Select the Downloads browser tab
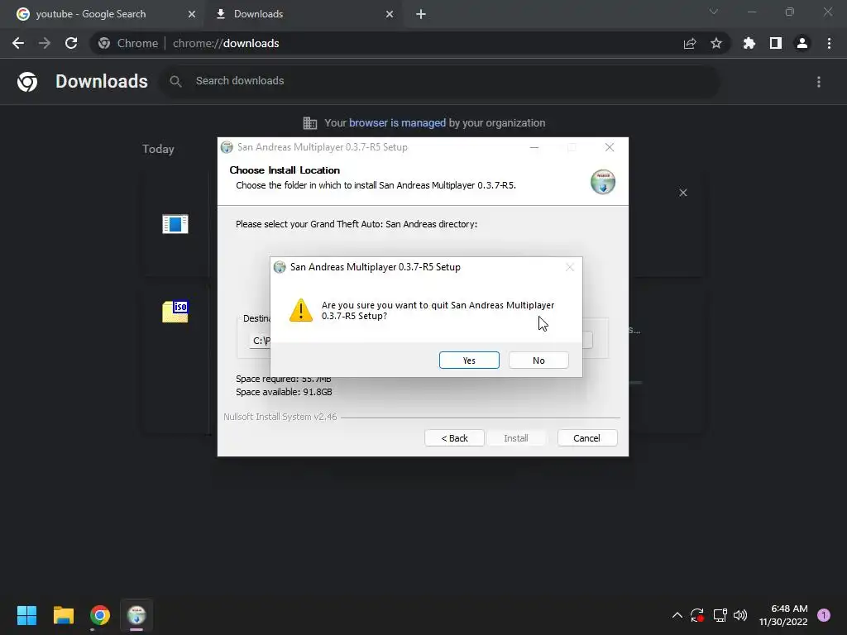This screenshot has height=635, width=847. (304, 14)
